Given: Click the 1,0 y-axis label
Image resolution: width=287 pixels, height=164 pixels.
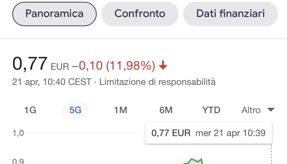Looking at the screenshot, I should pyautogui.click(x=18, y=133).
